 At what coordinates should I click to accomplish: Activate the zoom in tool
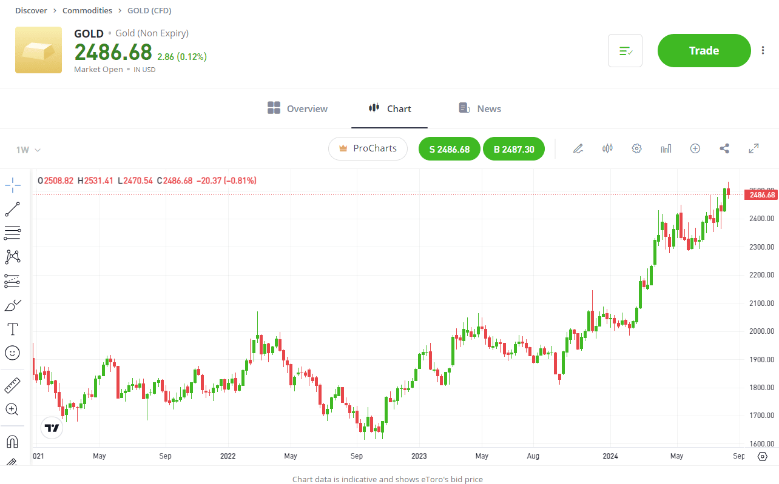click(12, 409)
